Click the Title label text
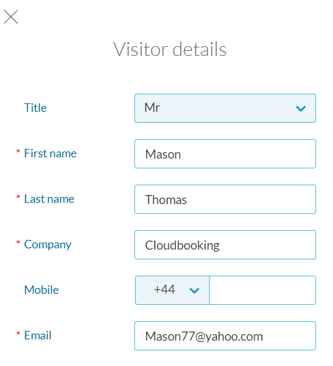 tap(36, 108)
